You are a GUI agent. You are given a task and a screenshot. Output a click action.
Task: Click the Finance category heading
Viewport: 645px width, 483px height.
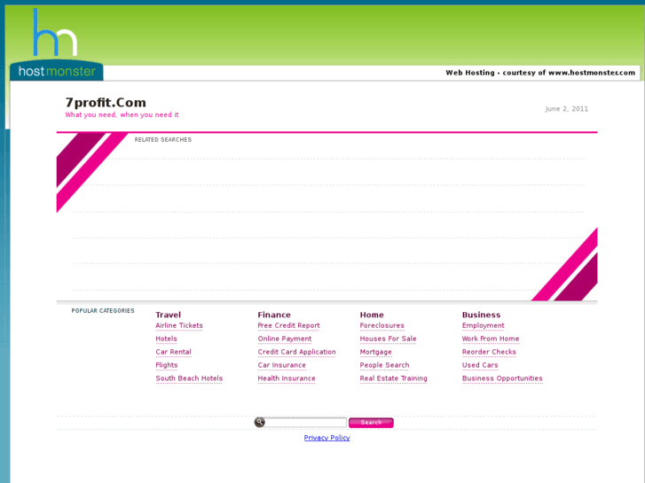[274, 315]
